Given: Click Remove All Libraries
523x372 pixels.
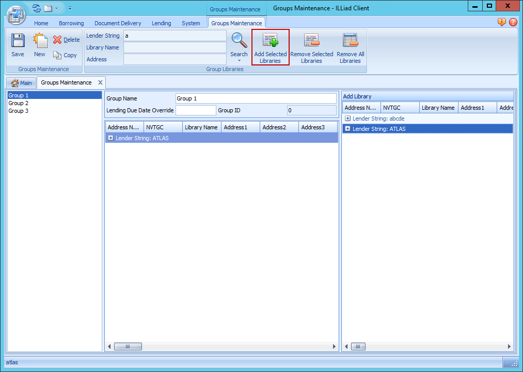Looking at the screenshot, I should (x=351, y=47).
